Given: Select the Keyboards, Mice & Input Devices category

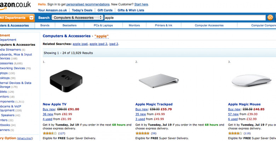Looking at the screenshot, I should 16,57.
